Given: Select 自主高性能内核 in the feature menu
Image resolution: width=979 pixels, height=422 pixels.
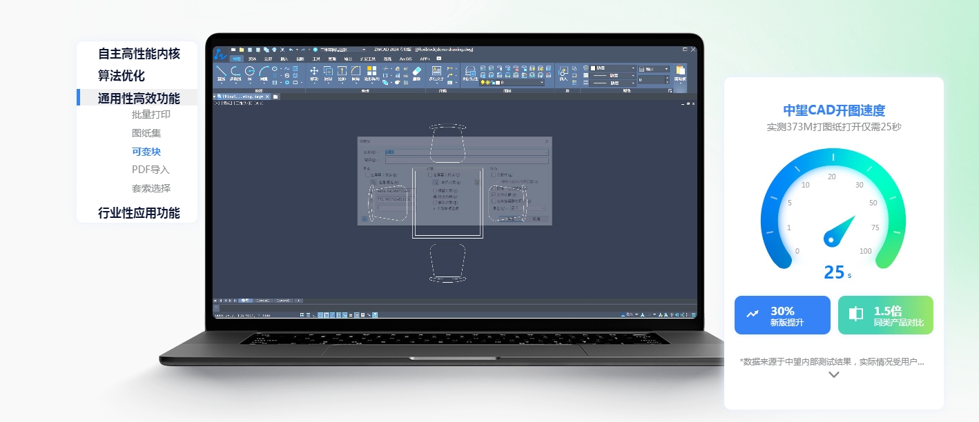Looking at the screenshot, I should 139,54.
